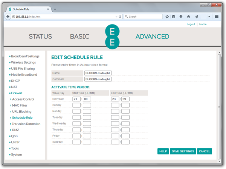Maximize the browser window
Image resolution: width=226 pixels, height=169 pixels.
[x=209, y=5]
